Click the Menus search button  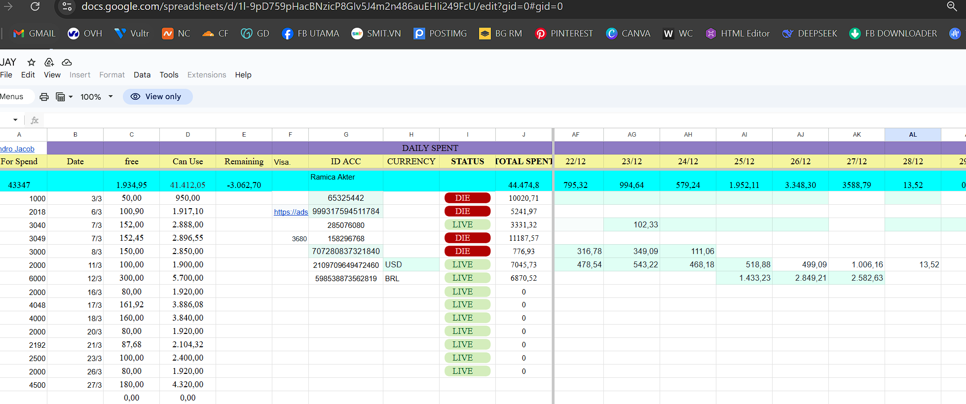click(13, 97)
